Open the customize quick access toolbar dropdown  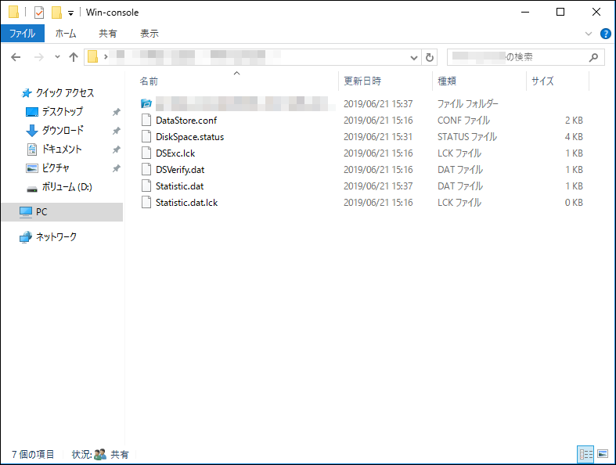[70, 13]
